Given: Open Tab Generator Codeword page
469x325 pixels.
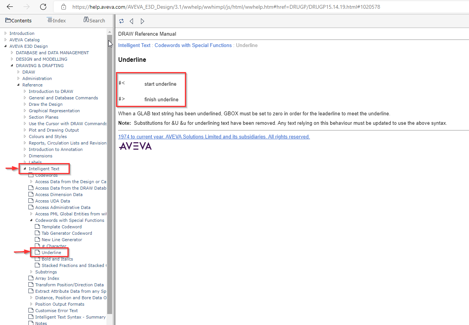Looking at the screenshot, I should pos(67,233).
